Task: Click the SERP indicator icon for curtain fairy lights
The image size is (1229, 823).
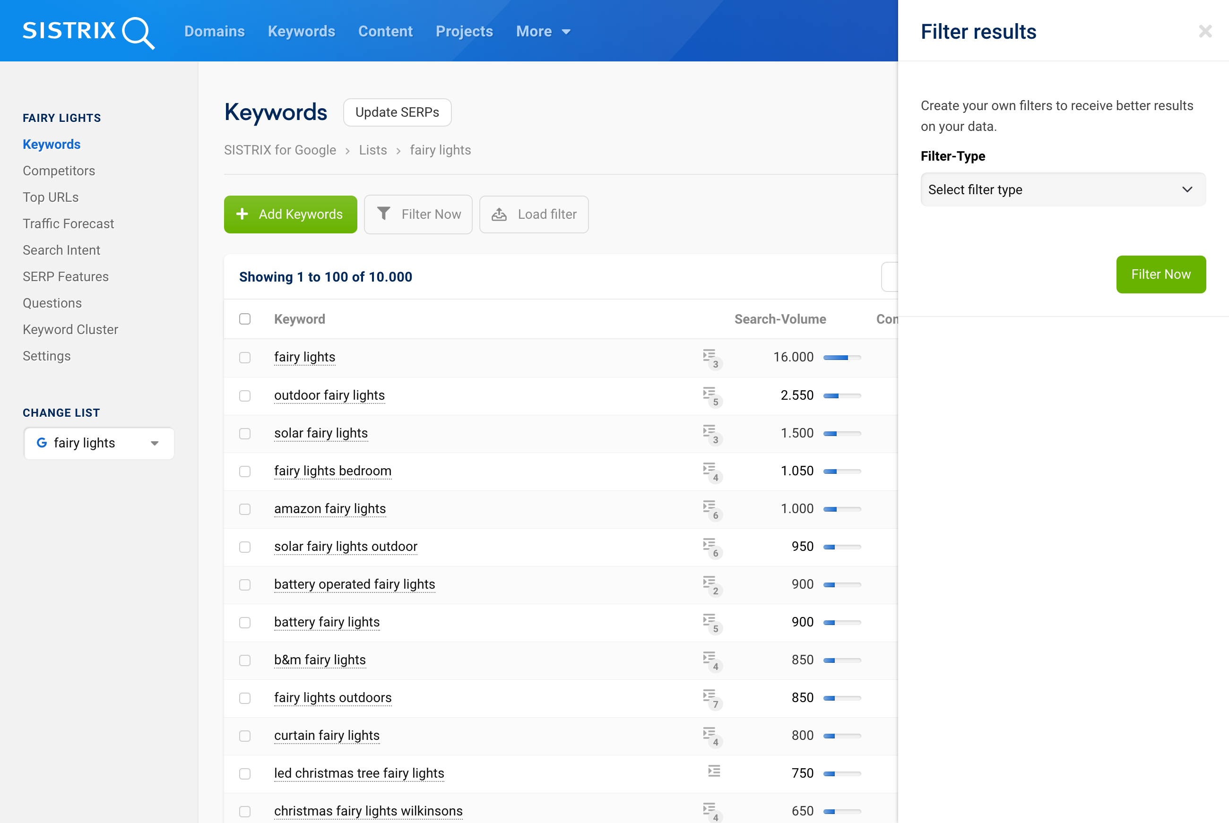Action: coord(713,735)
